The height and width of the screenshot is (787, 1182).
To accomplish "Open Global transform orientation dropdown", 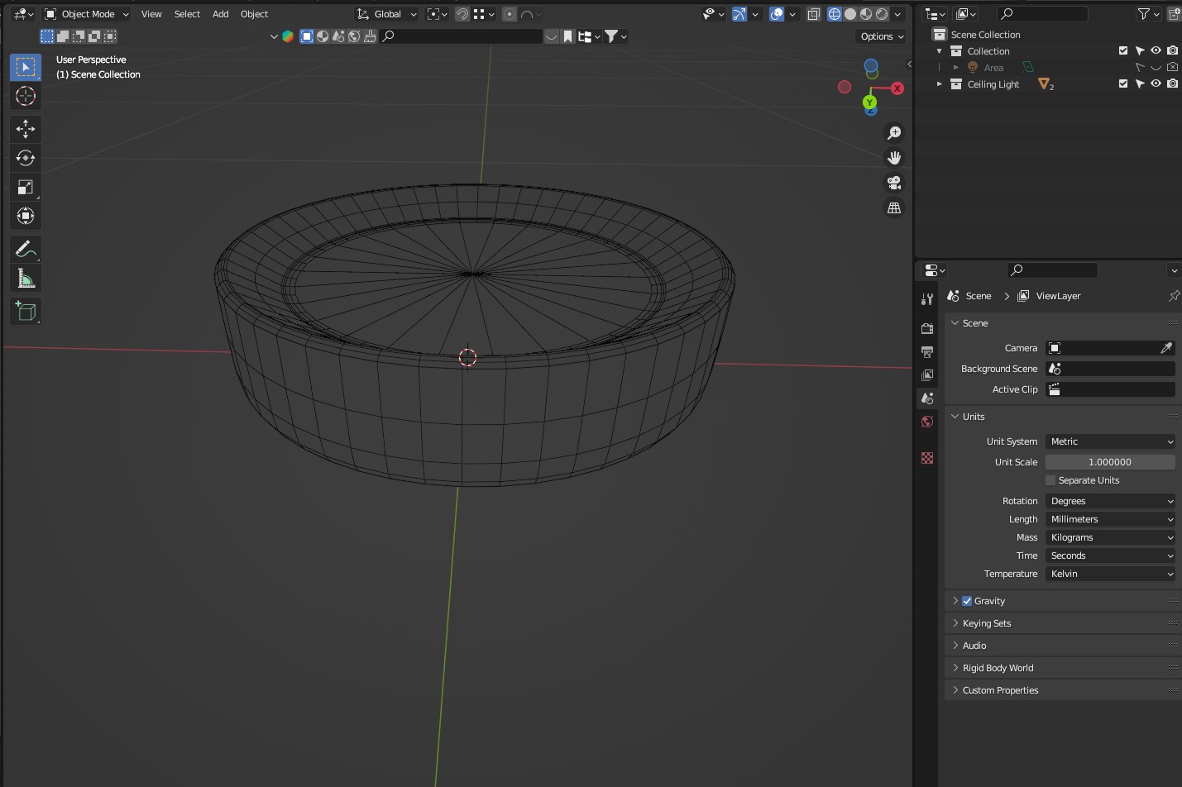I will point(387,14).
